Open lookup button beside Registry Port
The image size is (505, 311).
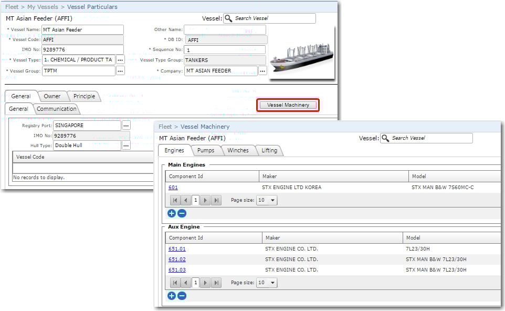pos(126,126)
